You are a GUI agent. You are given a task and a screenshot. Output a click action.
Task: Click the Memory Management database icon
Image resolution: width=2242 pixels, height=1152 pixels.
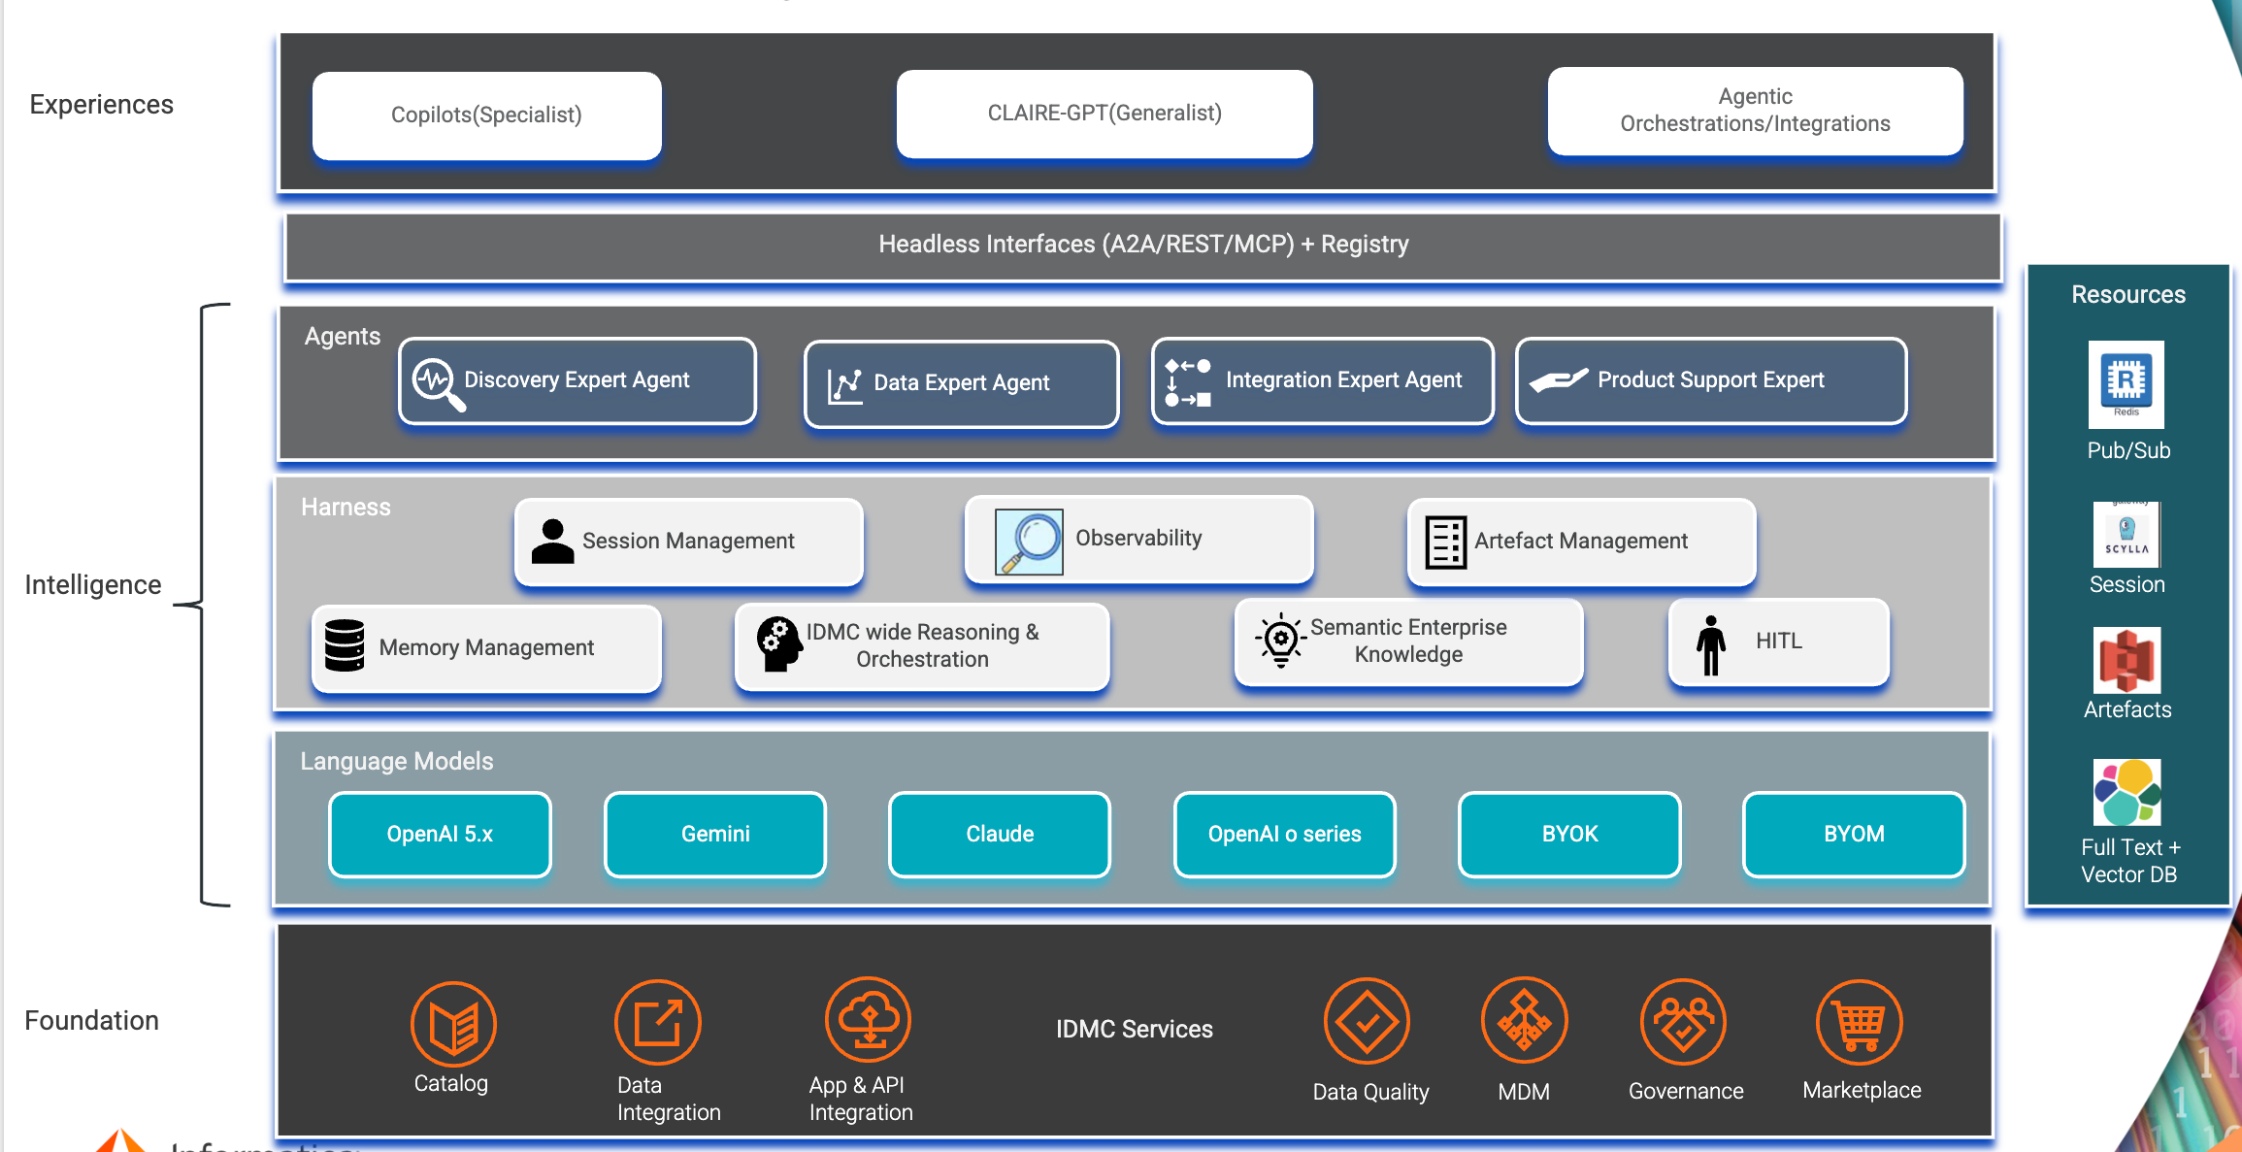tap(345, 645)
